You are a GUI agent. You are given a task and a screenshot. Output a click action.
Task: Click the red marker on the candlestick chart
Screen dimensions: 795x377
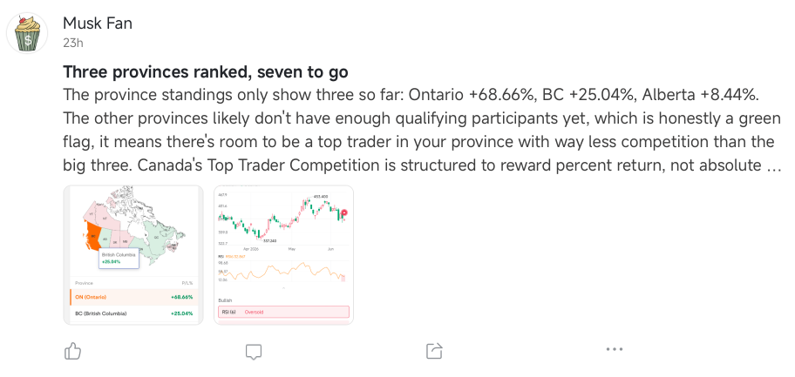tap(344, 212)
